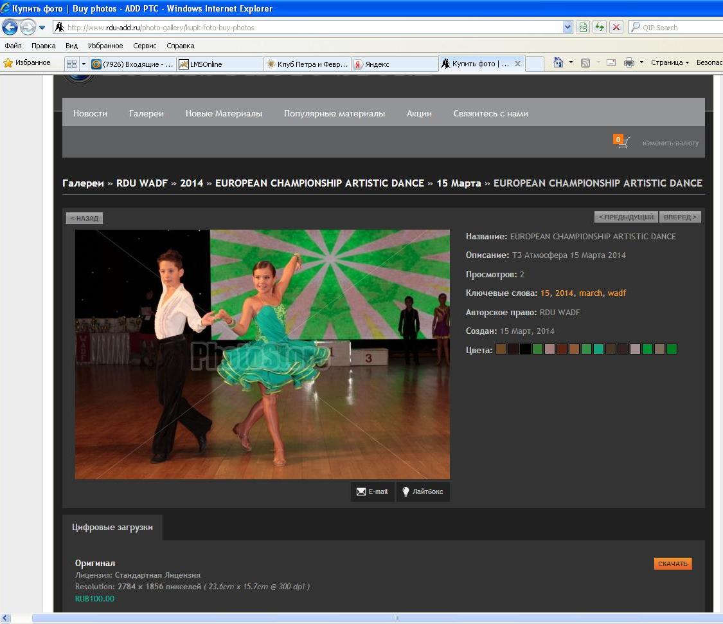The height and width of the screenshot is (624, 723).
Task: Click the Read Mail envelope icon
Action: (611, 62)
